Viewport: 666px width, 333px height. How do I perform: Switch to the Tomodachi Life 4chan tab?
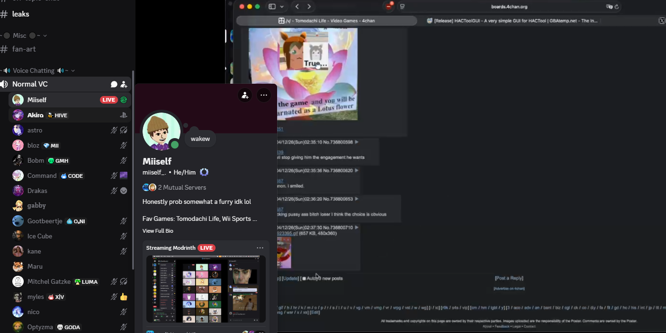(x=326, y=21)
